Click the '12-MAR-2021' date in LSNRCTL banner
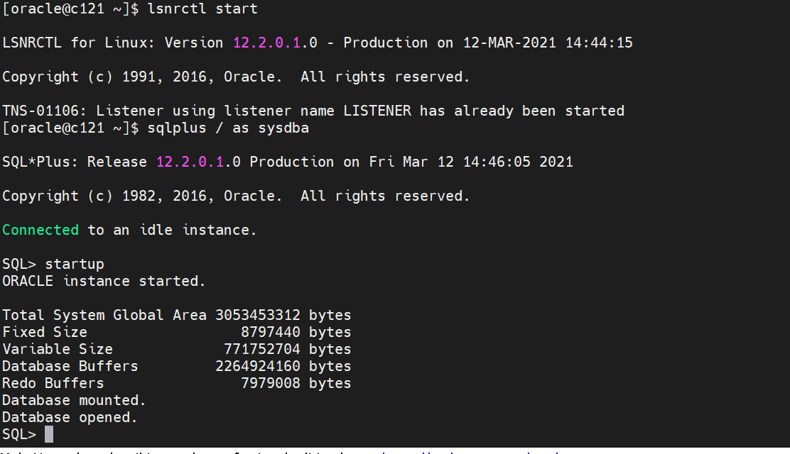The image size is (790, 454). point(509,43)
